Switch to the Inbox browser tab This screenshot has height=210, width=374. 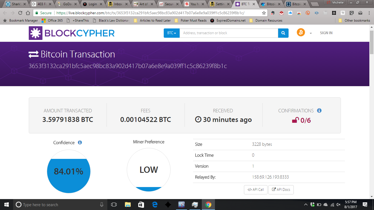[x=118, y=4]
